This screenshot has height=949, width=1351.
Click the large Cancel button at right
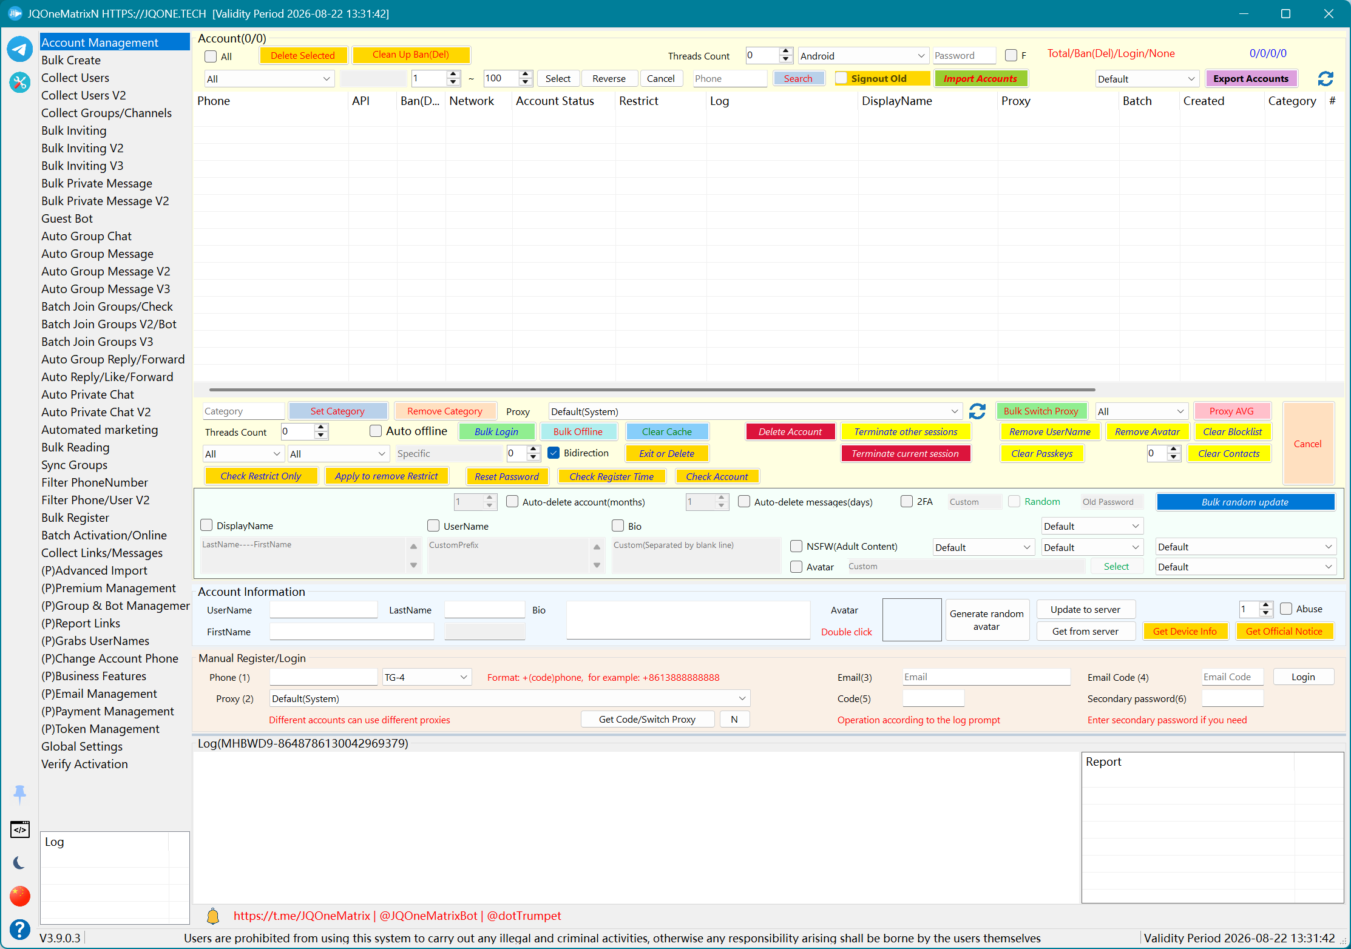1307,444
